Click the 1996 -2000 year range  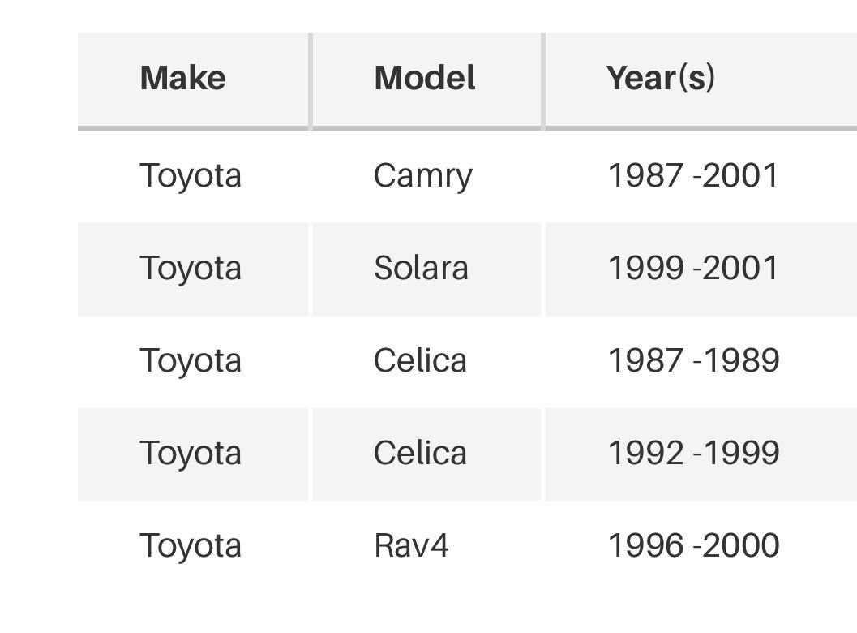(693, 545)
